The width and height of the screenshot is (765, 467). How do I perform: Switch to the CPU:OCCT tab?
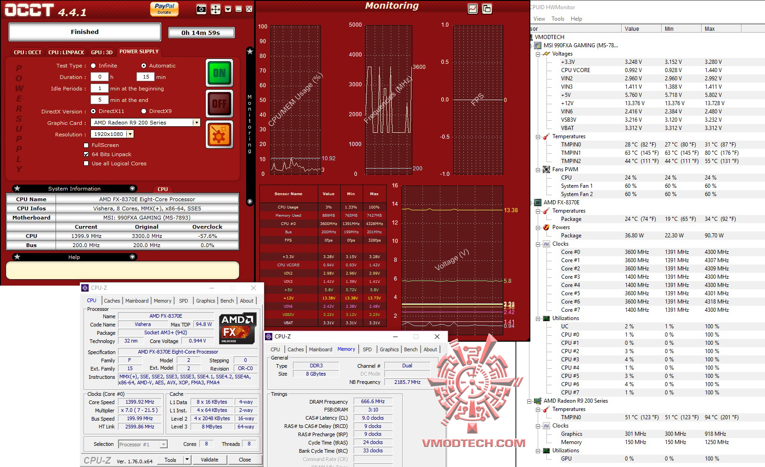click(28, 52)
